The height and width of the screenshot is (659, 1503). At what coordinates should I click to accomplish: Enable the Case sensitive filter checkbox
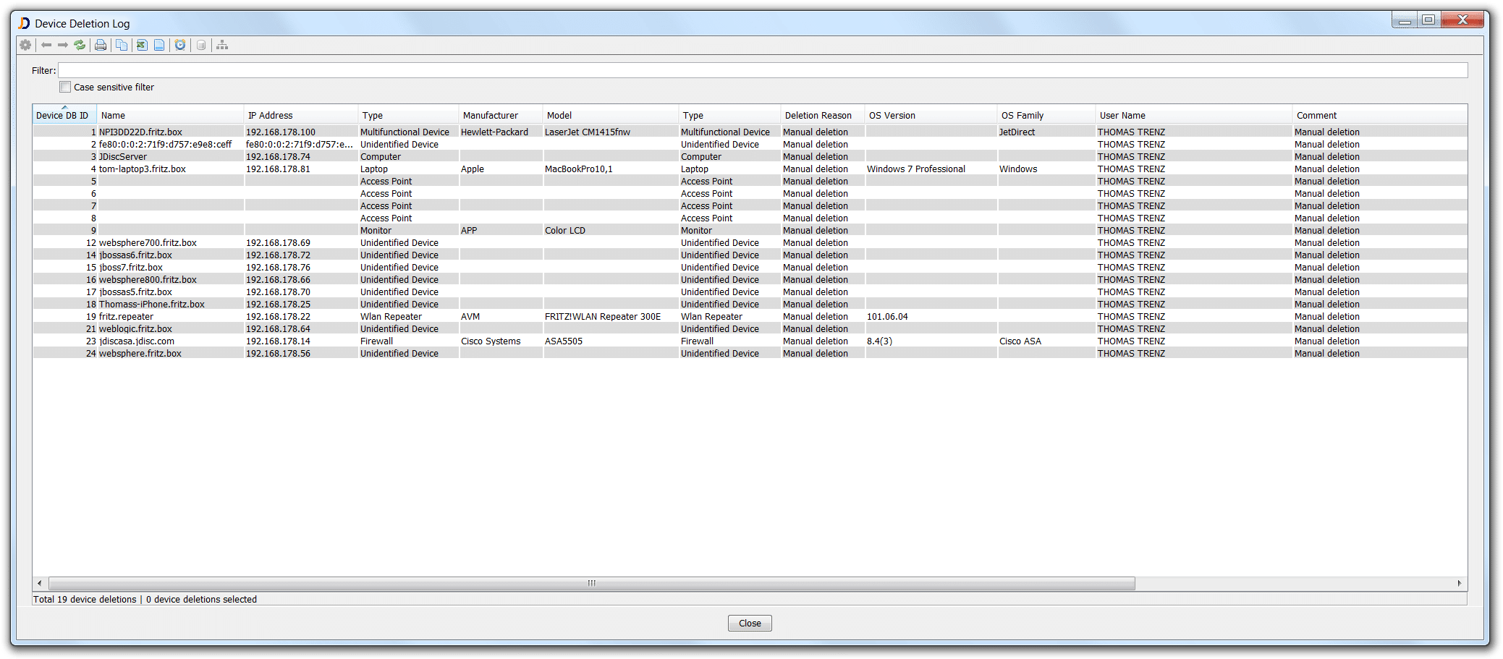coord(65,87)
